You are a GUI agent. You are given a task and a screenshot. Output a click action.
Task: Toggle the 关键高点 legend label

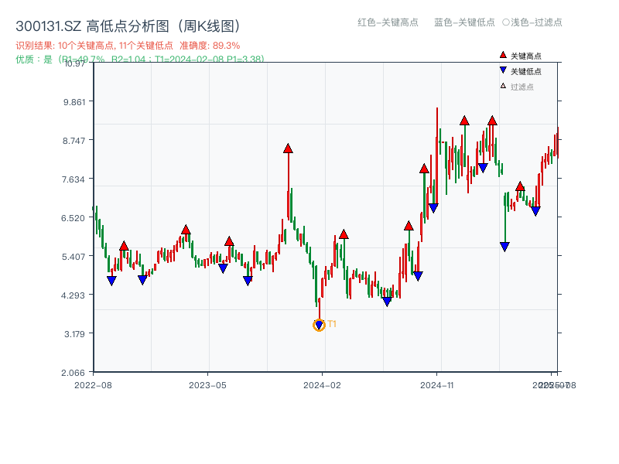click(x=526, y=56)
